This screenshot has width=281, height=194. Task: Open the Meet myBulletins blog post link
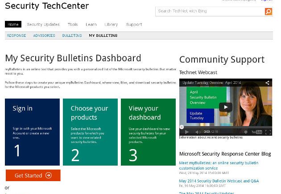tap(218, 166)
